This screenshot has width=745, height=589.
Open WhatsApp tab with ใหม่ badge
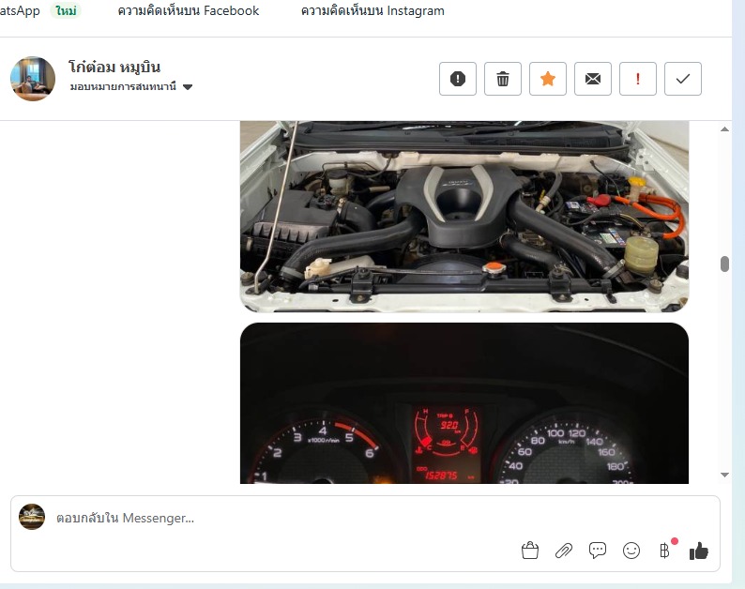(40, 10)
